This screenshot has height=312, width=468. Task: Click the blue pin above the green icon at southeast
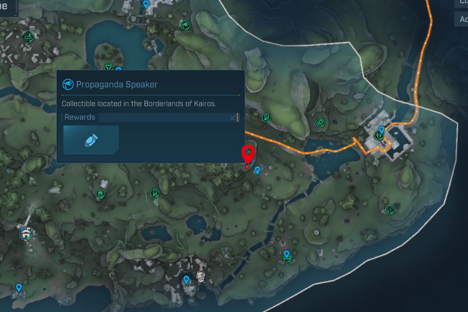287,254
